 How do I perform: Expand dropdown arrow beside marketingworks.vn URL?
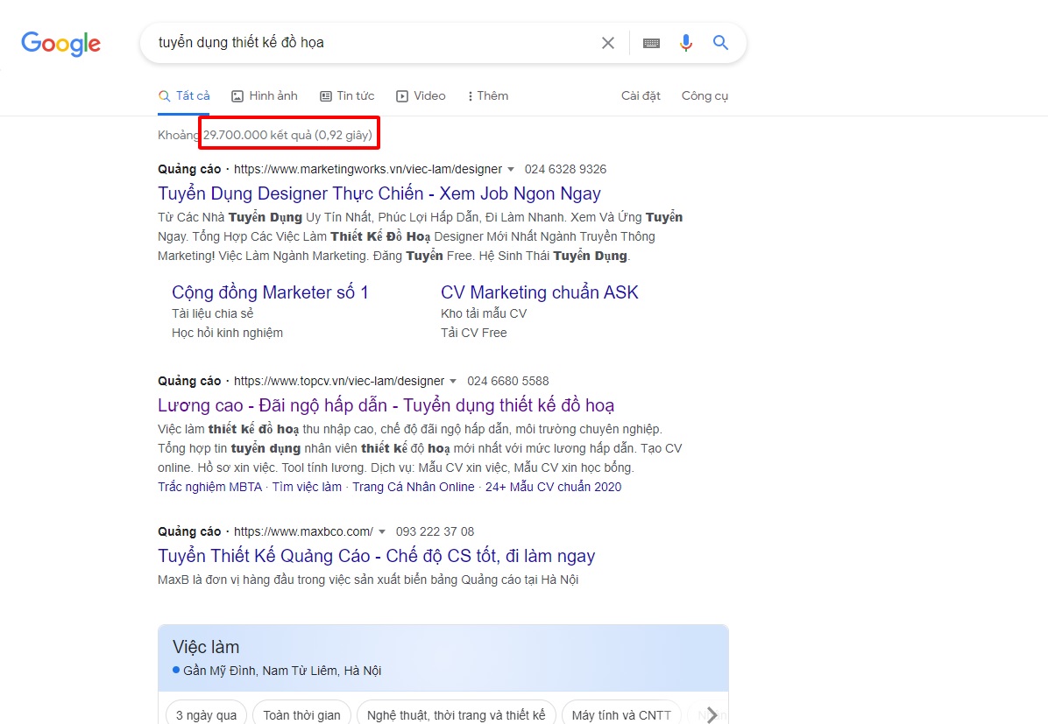[511, 170]
